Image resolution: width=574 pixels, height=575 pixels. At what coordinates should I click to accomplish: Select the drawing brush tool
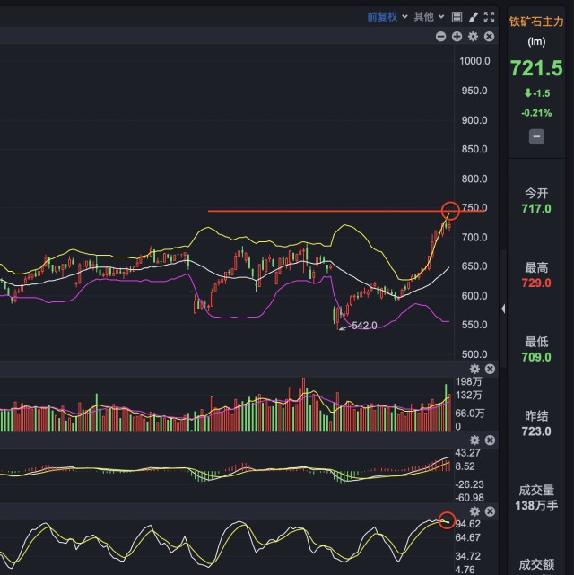pyautogui.click(x=474, y=17)
